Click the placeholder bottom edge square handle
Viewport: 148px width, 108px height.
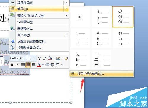tap(10, 102)
